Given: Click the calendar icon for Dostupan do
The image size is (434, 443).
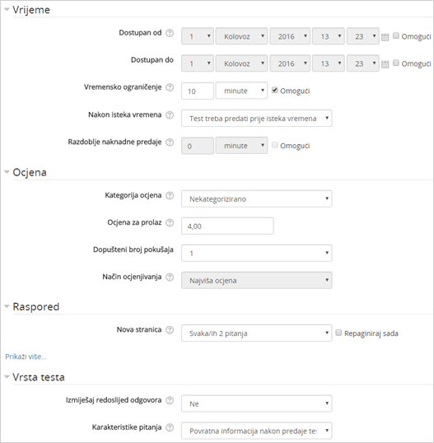Looking at the screenshot, I should click(x=385, y=64).
